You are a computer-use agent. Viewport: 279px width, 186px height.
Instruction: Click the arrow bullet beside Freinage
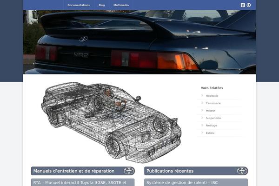coord(202,125)
